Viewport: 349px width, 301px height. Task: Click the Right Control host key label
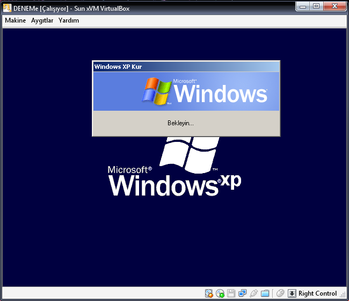318,293
